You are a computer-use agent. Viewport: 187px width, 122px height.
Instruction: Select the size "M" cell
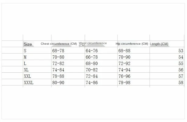(x=26, y=57)
